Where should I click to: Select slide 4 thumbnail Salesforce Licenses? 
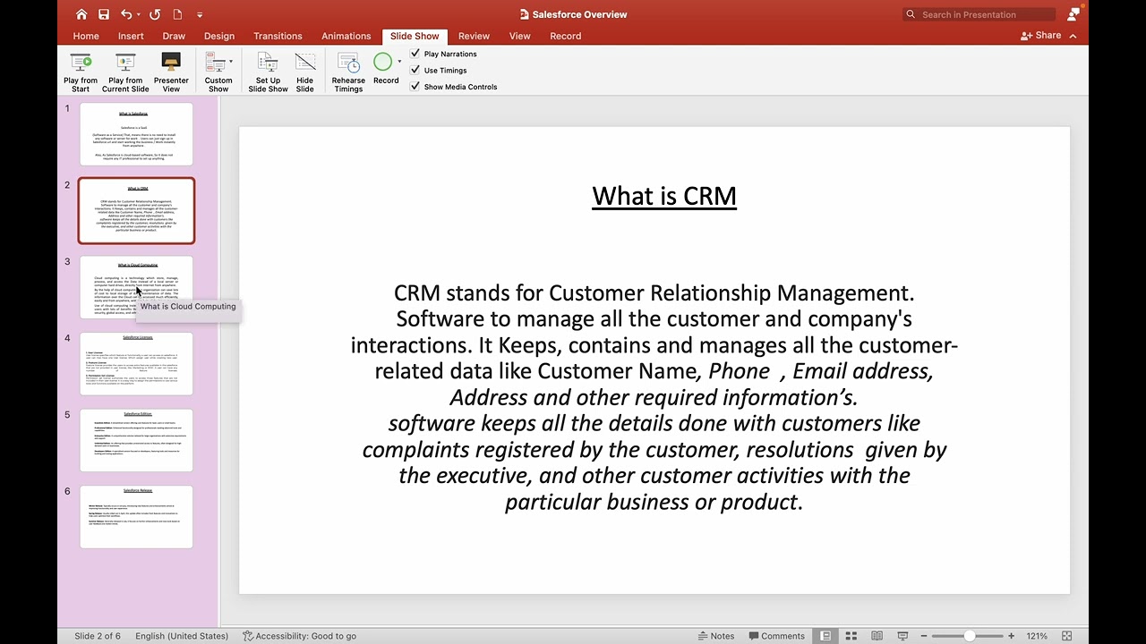(x=136, y=363)
